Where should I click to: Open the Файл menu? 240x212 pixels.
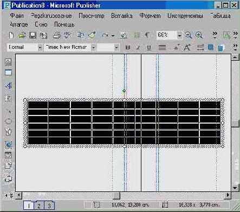[x=17, y=16]
